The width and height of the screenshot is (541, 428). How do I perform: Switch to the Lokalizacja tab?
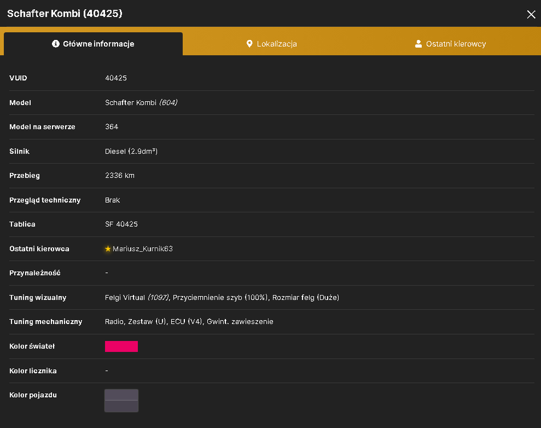(x=272, y=44)
